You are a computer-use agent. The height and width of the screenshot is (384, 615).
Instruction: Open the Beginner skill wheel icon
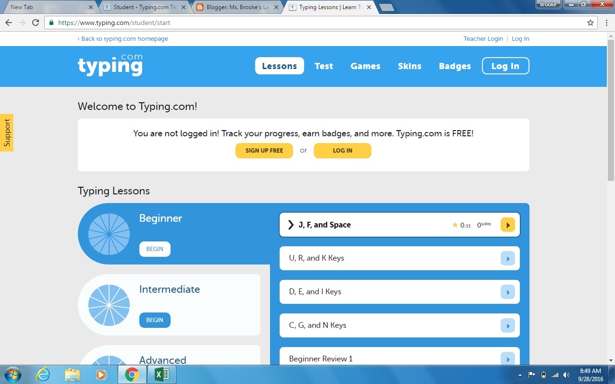108,234
